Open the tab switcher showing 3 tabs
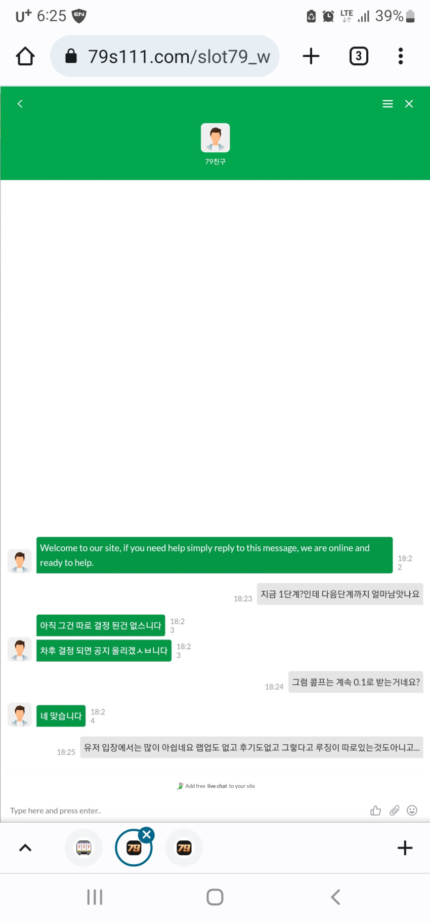The height and width of the screenshot is (923, 430). 359,56
